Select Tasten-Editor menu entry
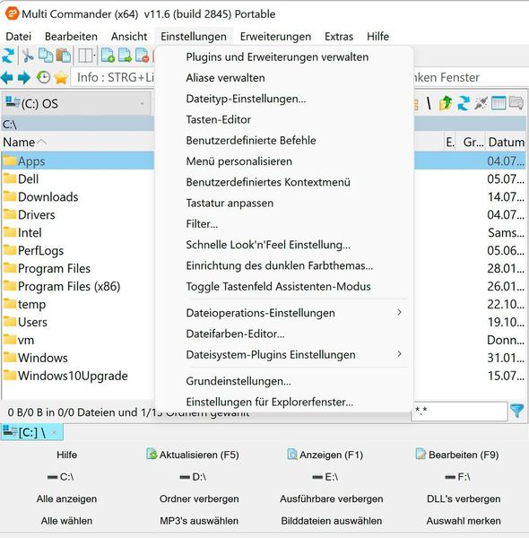The image size is (529, 538). point(284,119)
